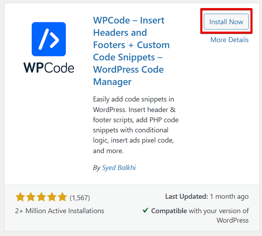Click the third gold rating star
Screen dimensions: 262x236
click(x=41, y=197)
